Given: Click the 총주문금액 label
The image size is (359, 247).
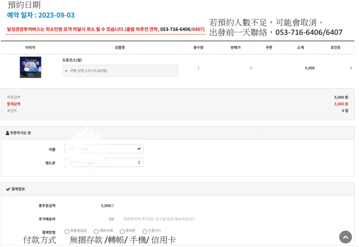Looking at the screenshot, I should [x=47, y=206].
